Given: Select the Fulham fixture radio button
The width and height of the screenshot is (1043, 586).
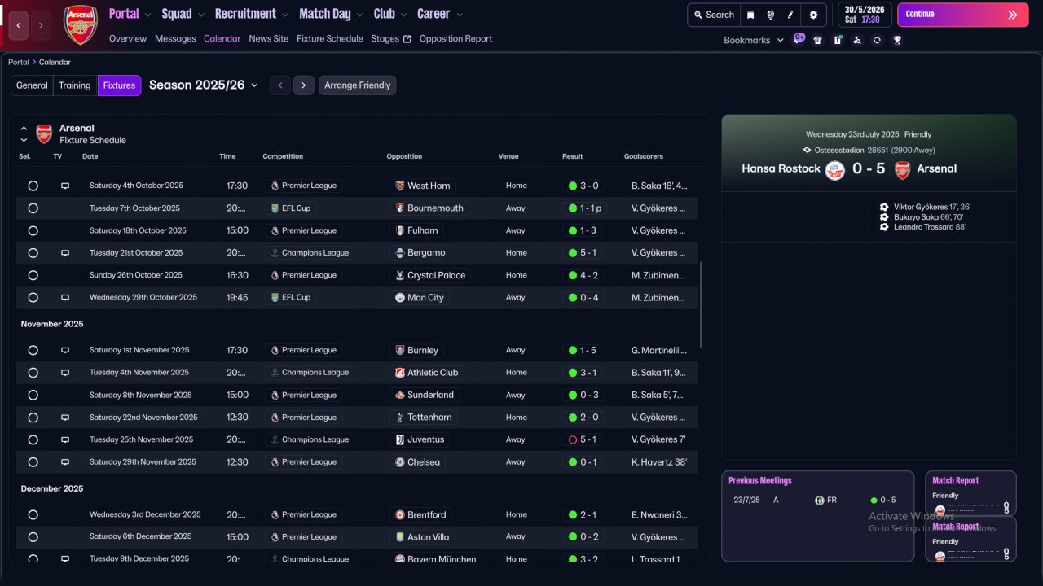Looking at the screenshot, I should [x=33, y=231].
